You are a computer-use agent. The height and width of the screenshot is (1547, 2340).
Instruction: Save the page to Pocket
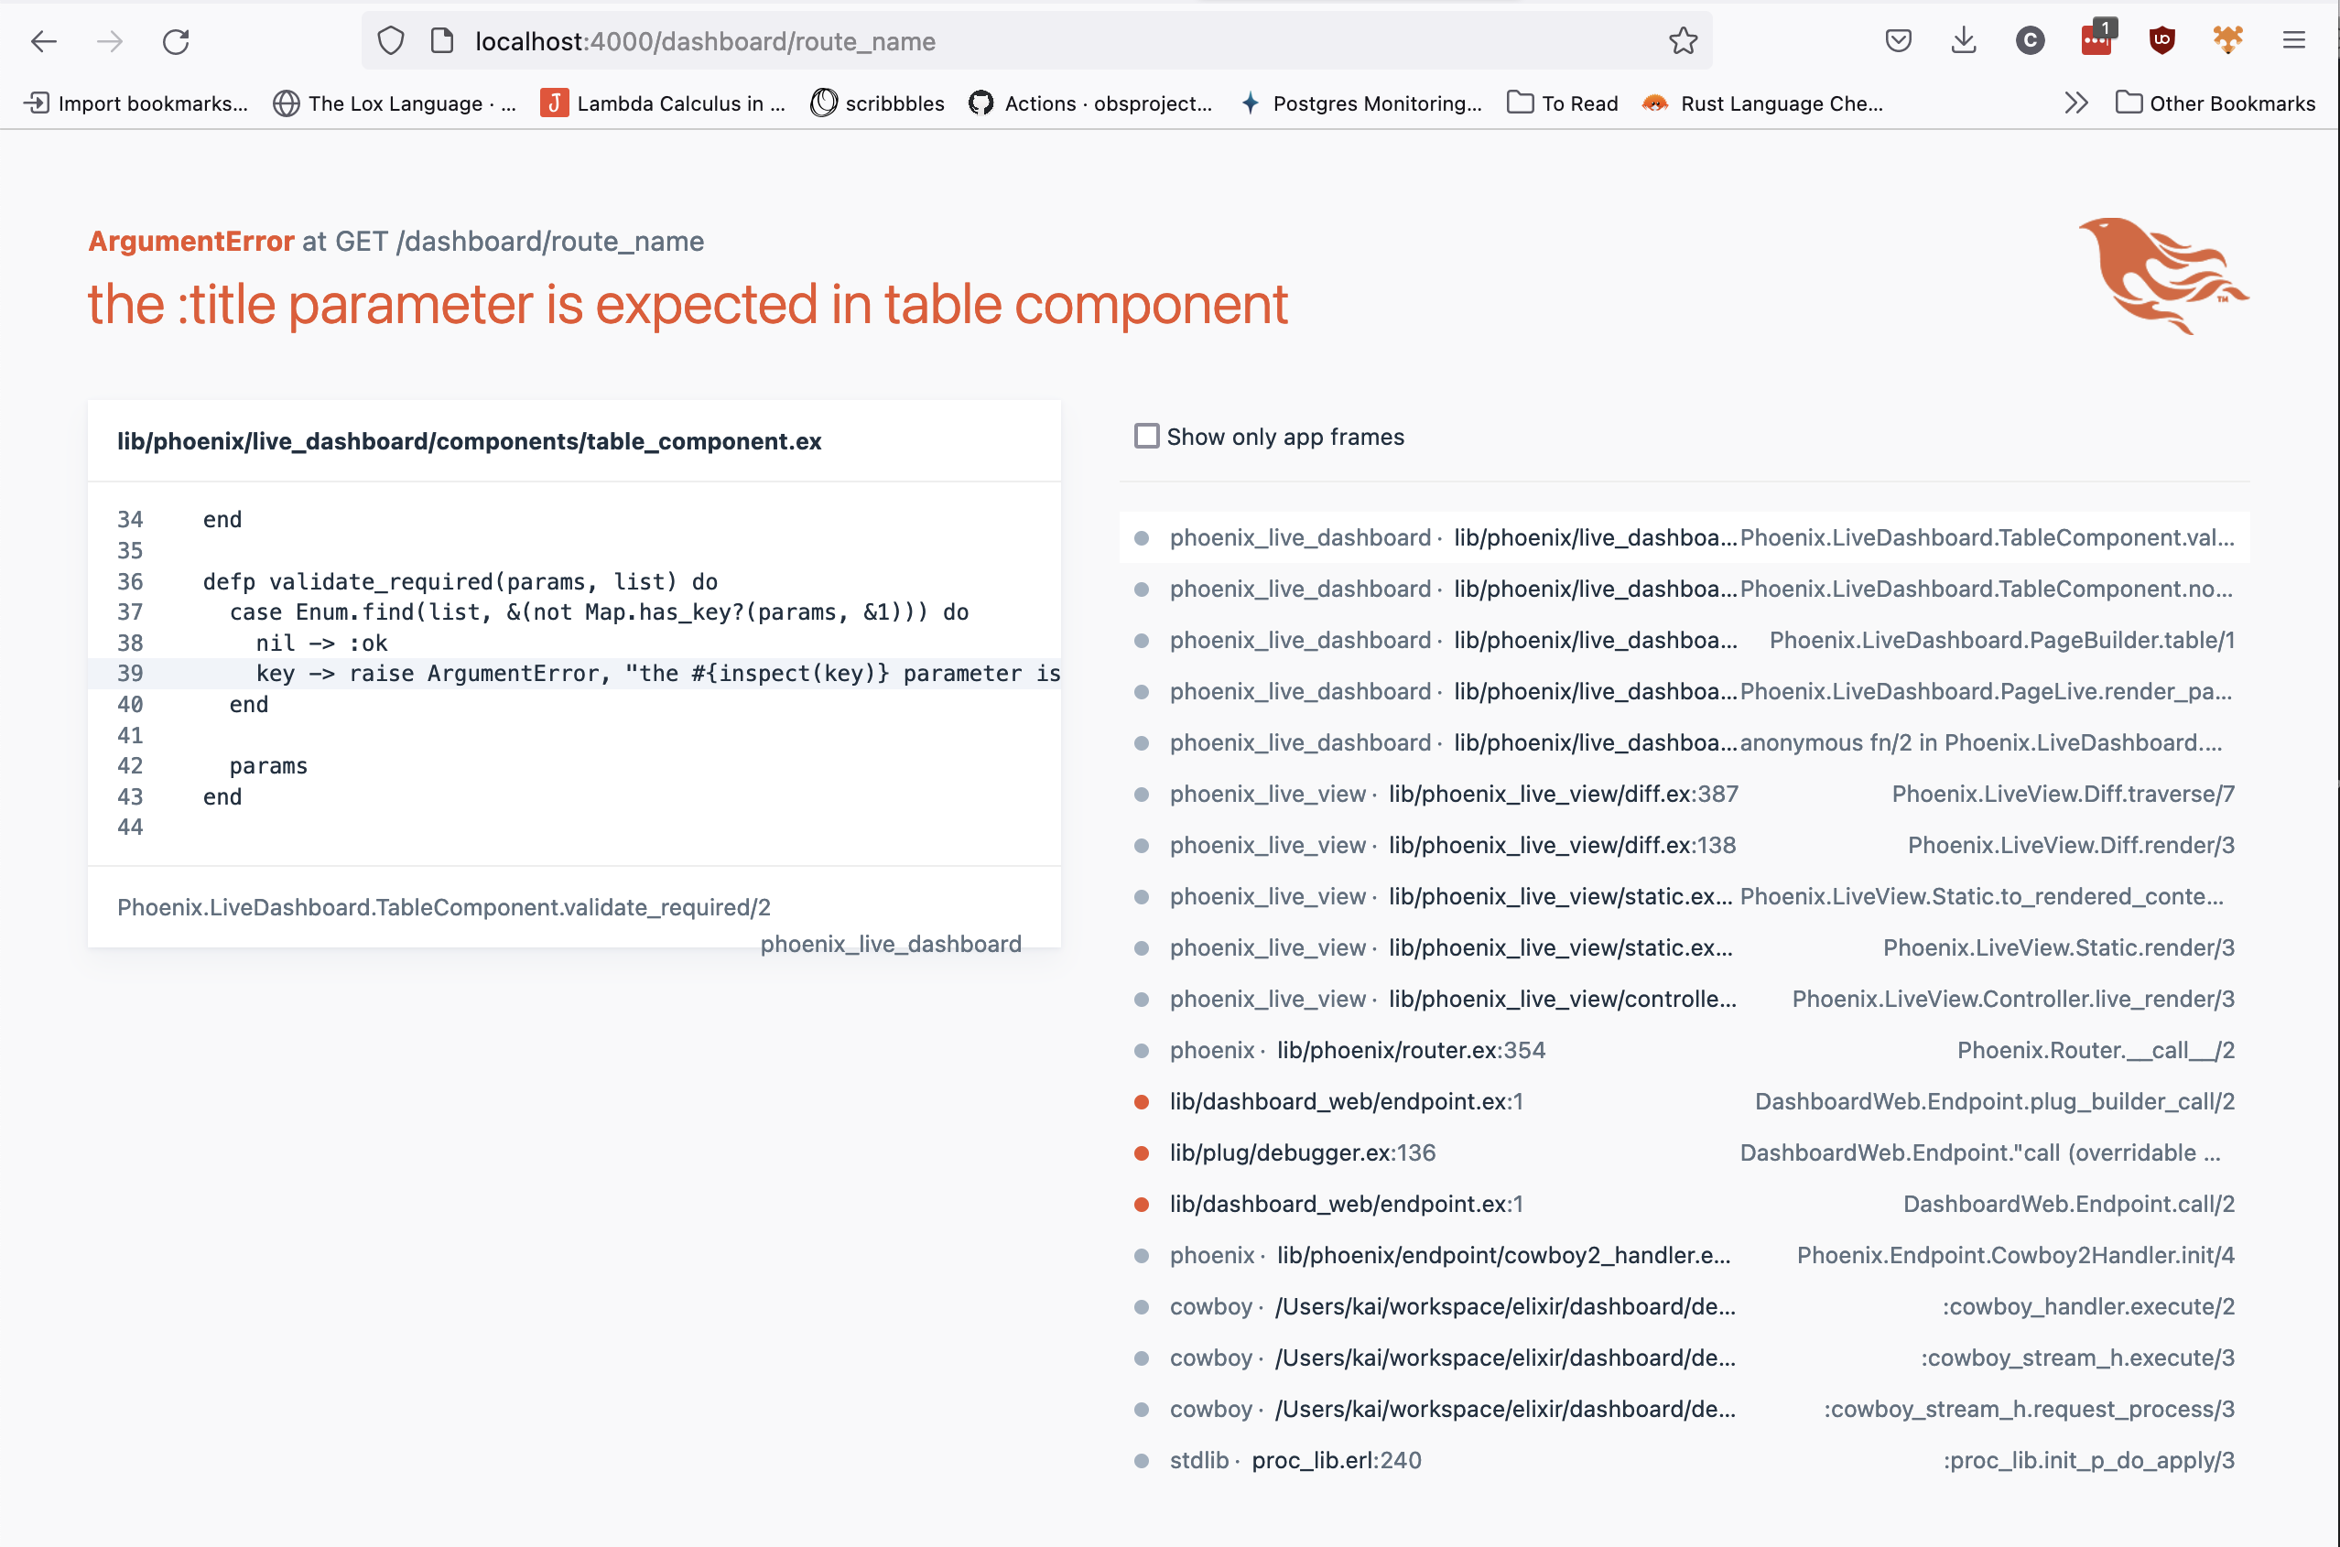[x=1898, y=40]
